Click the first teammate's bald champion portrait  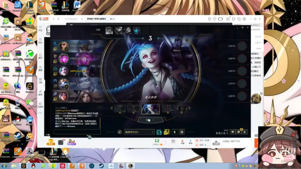coord(64,46)
